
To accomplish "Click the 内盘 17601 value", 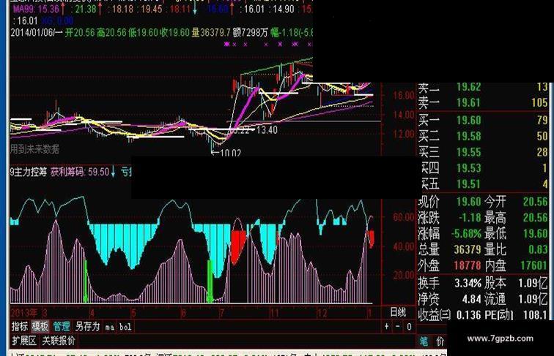I will pos(534,265).
